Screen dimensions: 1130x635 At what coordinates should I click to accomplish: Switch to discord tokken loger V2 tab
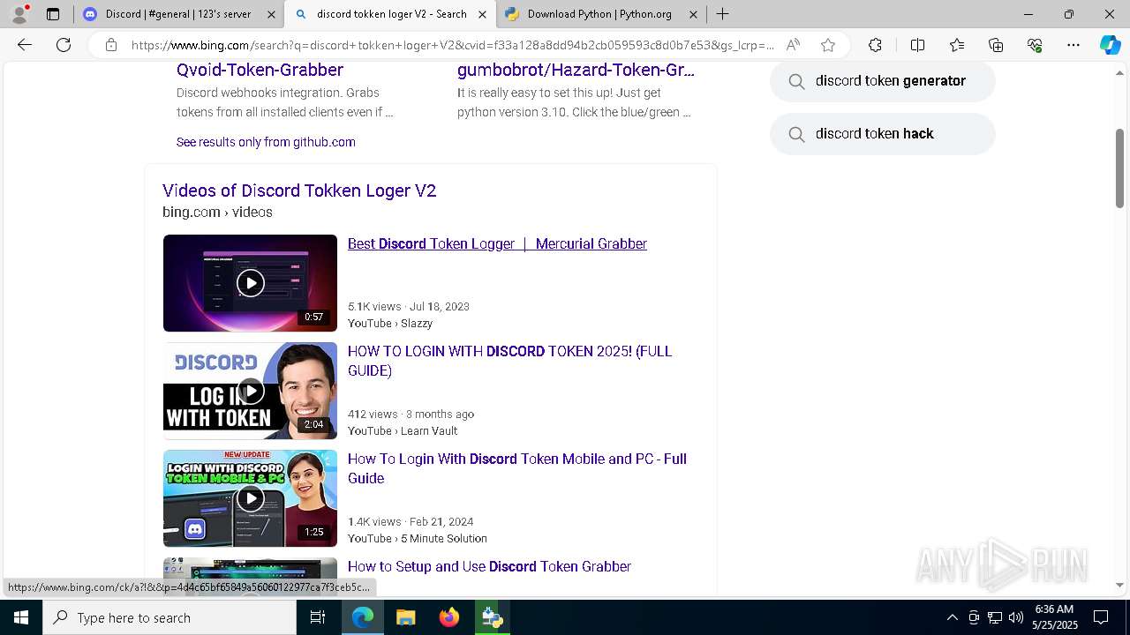[390, 14]
